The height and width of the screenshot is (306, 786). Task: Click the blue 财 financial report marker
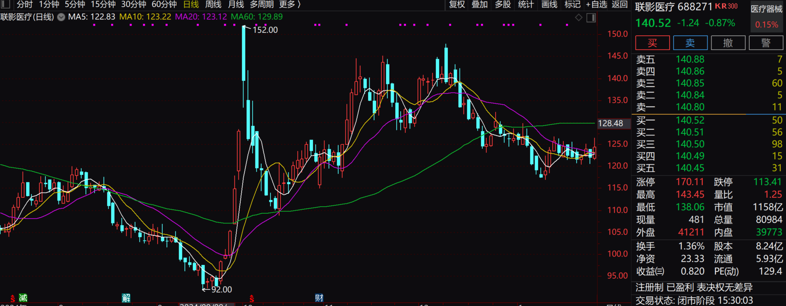pyautogui.click(x=319, y=298)
